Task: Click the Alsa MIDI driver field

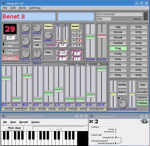Action: [x=104, y=19]
